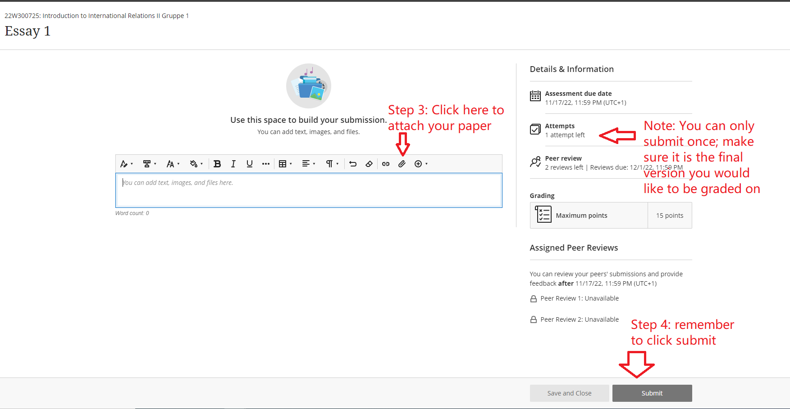This screenshot has height=409, width=790.
Task: Toggle italic formatting
Action: (233, 164)
